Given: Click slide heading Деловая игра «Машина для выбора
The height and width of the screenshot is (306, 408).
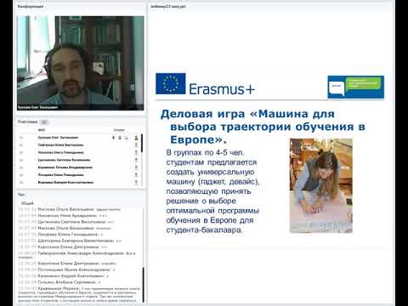Looking at the screenshot, I should [263, 127].
